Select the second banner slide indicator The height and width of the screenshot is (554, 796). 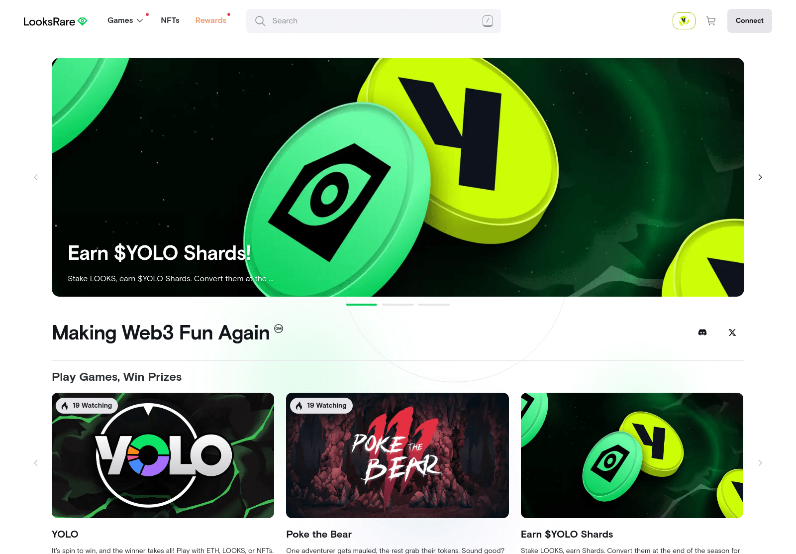click(398, 304)
